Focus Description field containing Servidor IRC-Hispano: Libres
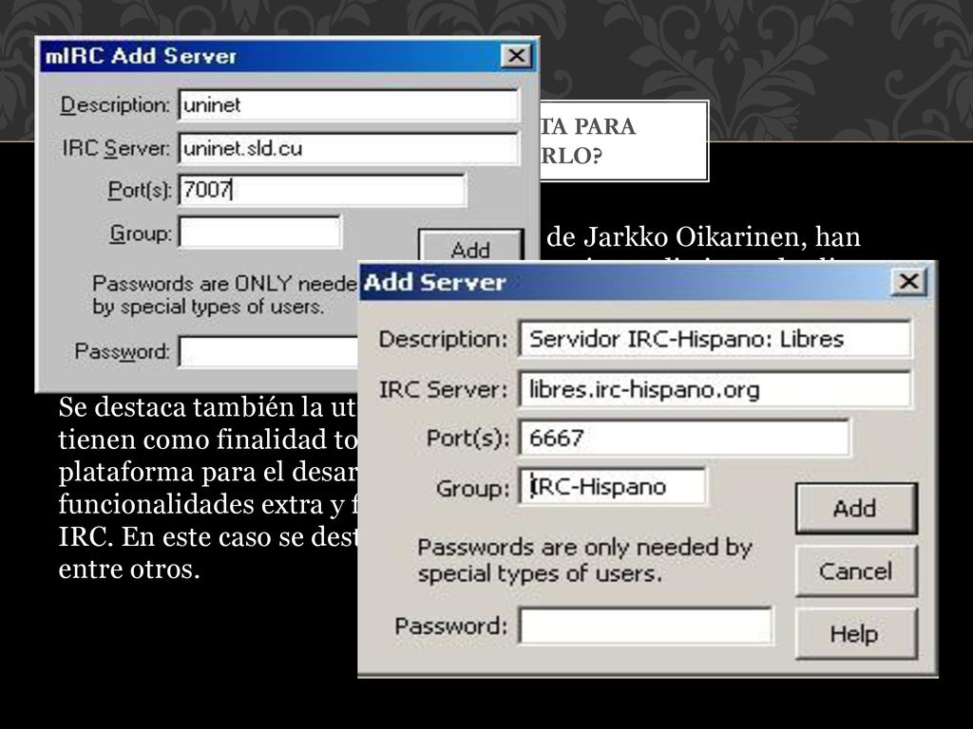Viewport: 973px width, 729px height. point(715,339)
